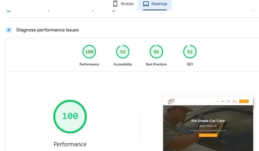Click the site logo in the page preview
The height and width of the screenshot is (151, 259).
171,101
